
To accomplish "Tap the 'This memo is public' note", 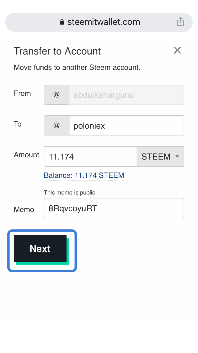I will (x=69, y=192).
